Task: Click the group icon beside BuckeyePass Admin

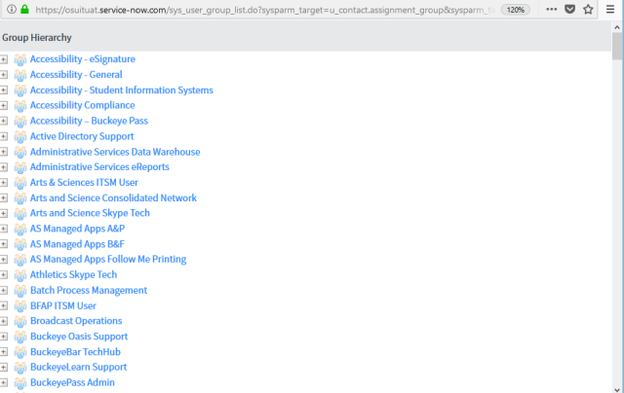Action: click(x=20, y=383)
